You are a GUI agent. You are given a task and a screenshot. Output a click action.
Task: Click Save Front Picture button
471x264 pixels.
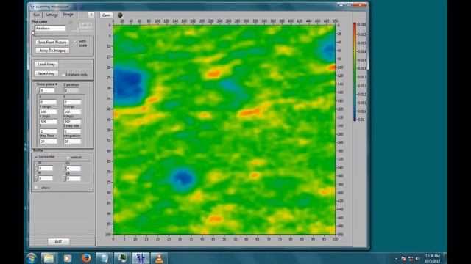52,43
